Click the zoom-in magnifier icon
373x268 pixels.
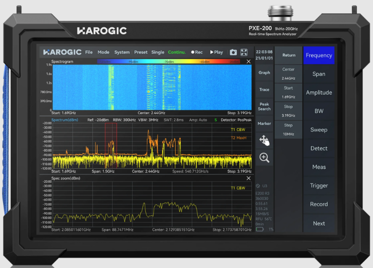264,158
